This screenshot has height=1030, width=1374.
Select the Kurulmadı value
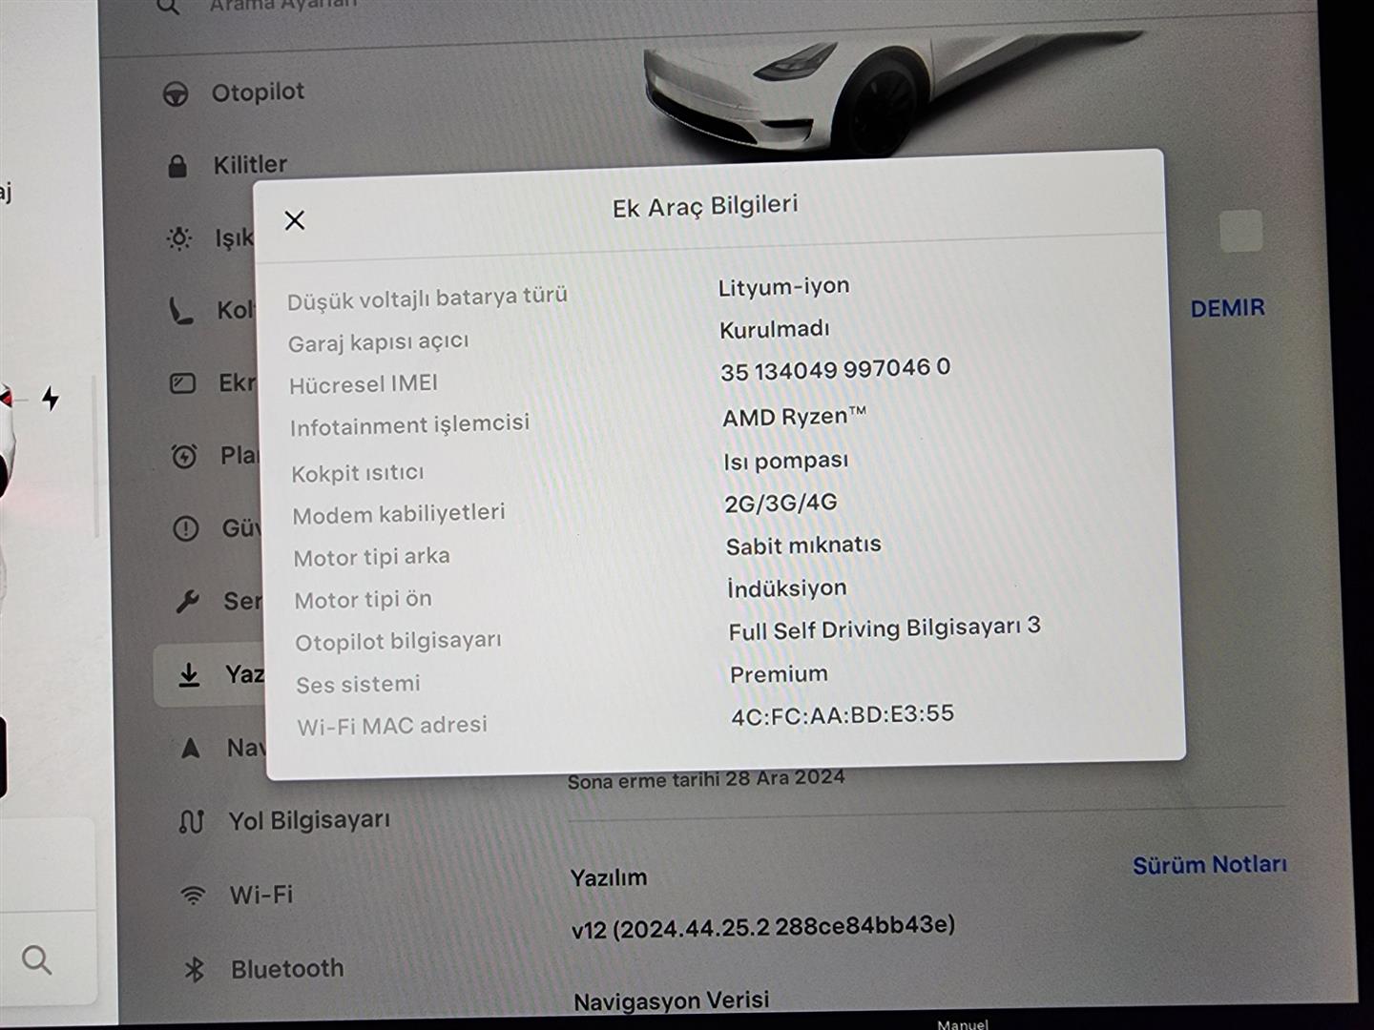pyautogui.click(x=775, y=329)
